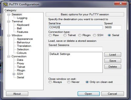Delete the selected saved session
Viewport: 131px width, 100px height.
[113, 67]
